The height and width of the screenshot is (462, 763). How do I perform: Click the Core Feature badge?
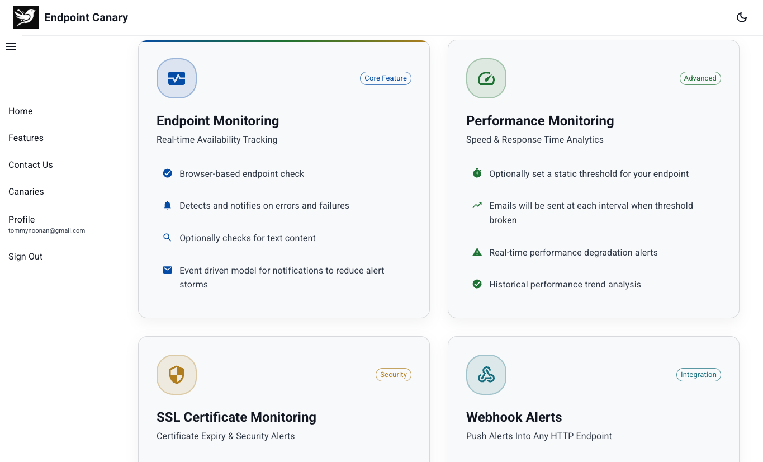386,78
